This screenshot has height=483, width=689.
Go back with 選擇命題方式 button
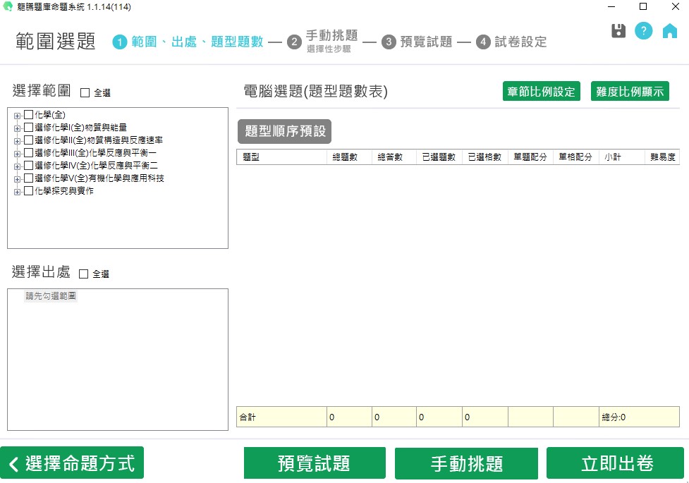[x=72, y=463]
